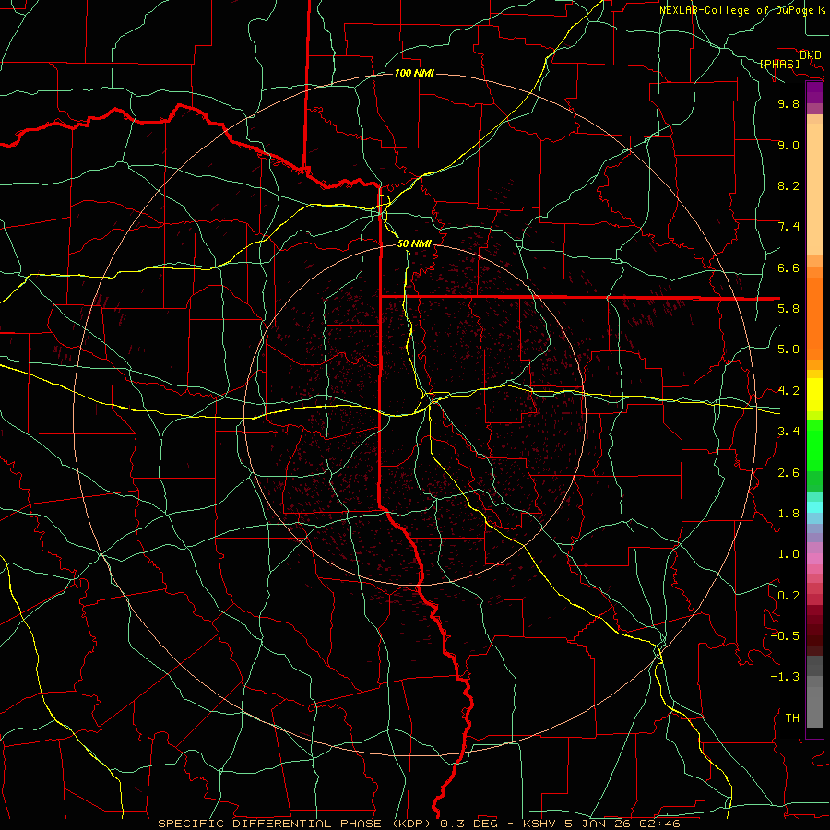
Task: Click the -1.3 scale value
Action: pos(785,677)
